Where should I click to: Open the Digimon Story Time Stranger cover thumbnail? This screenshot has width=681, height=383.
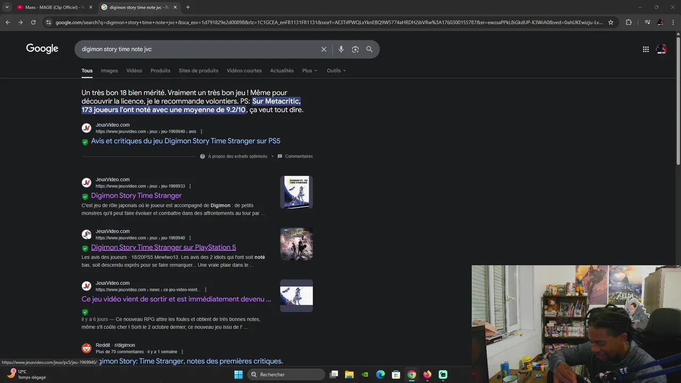click(296, 192)
